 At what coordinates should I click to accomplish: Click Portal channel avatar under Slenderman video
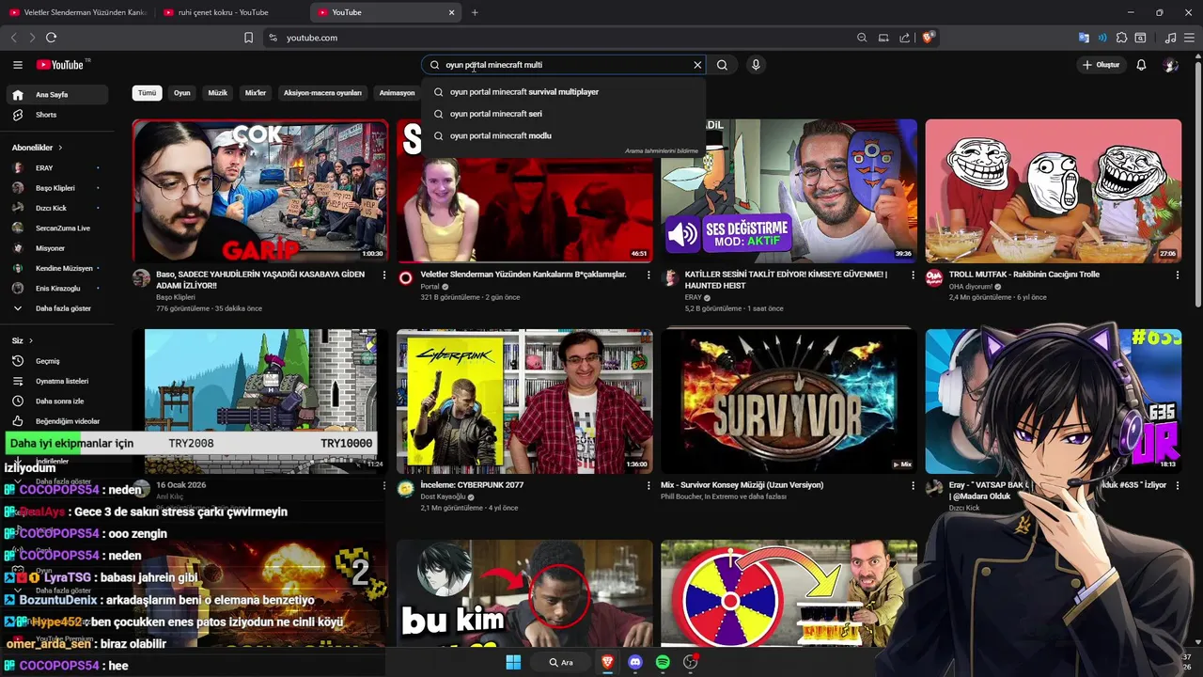click(406, 278)
